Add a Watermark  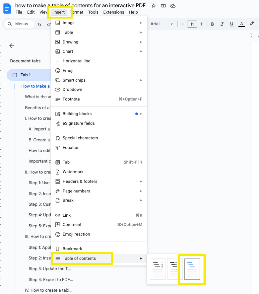(99, 172)
